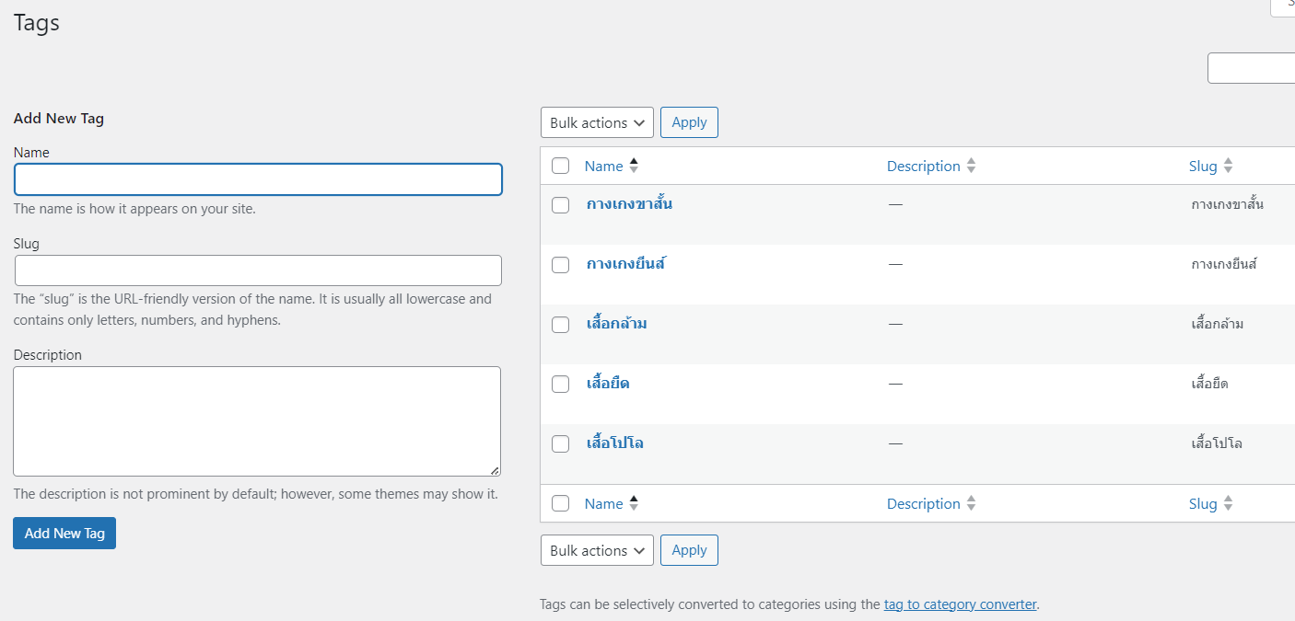The width and height of the screenshot is (1295, 621).
Task: Open the กางเกงยีนส์ tag for editing
Action: click(625, 264)
